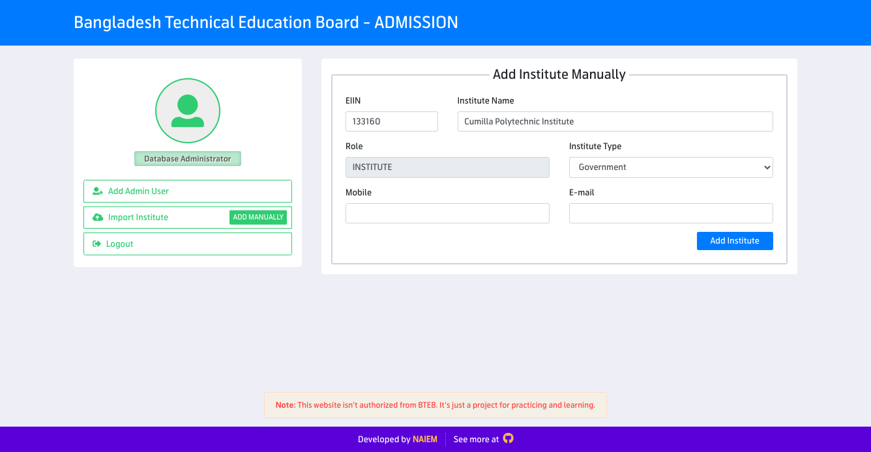The height and width of the screenshot is (452, 871).
Task: Click the ADD MANUALLY badge
Action: pos(258,217)
